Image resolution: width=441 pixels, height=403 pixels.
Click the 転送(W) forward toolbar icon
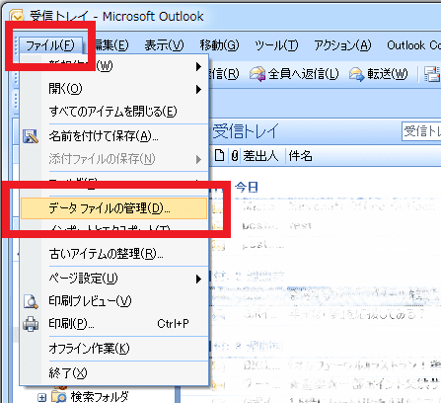pos(357,74)
